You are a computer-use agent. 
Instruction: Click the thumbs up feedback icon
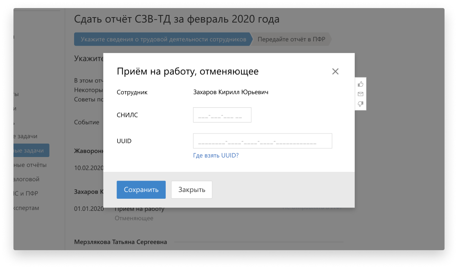[x=360, y=84]
